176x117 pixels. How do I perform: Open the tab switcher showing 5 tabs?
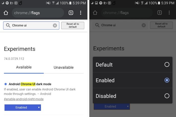tap(71, 13)
